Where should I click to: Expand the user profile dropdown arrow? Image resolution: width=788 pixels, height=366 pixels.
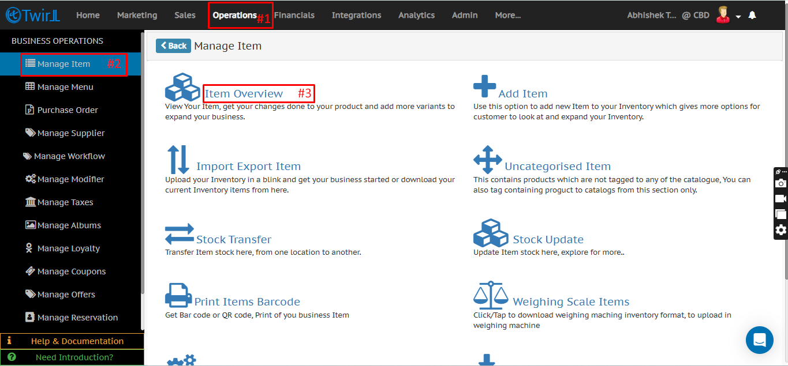coord(738,17)
